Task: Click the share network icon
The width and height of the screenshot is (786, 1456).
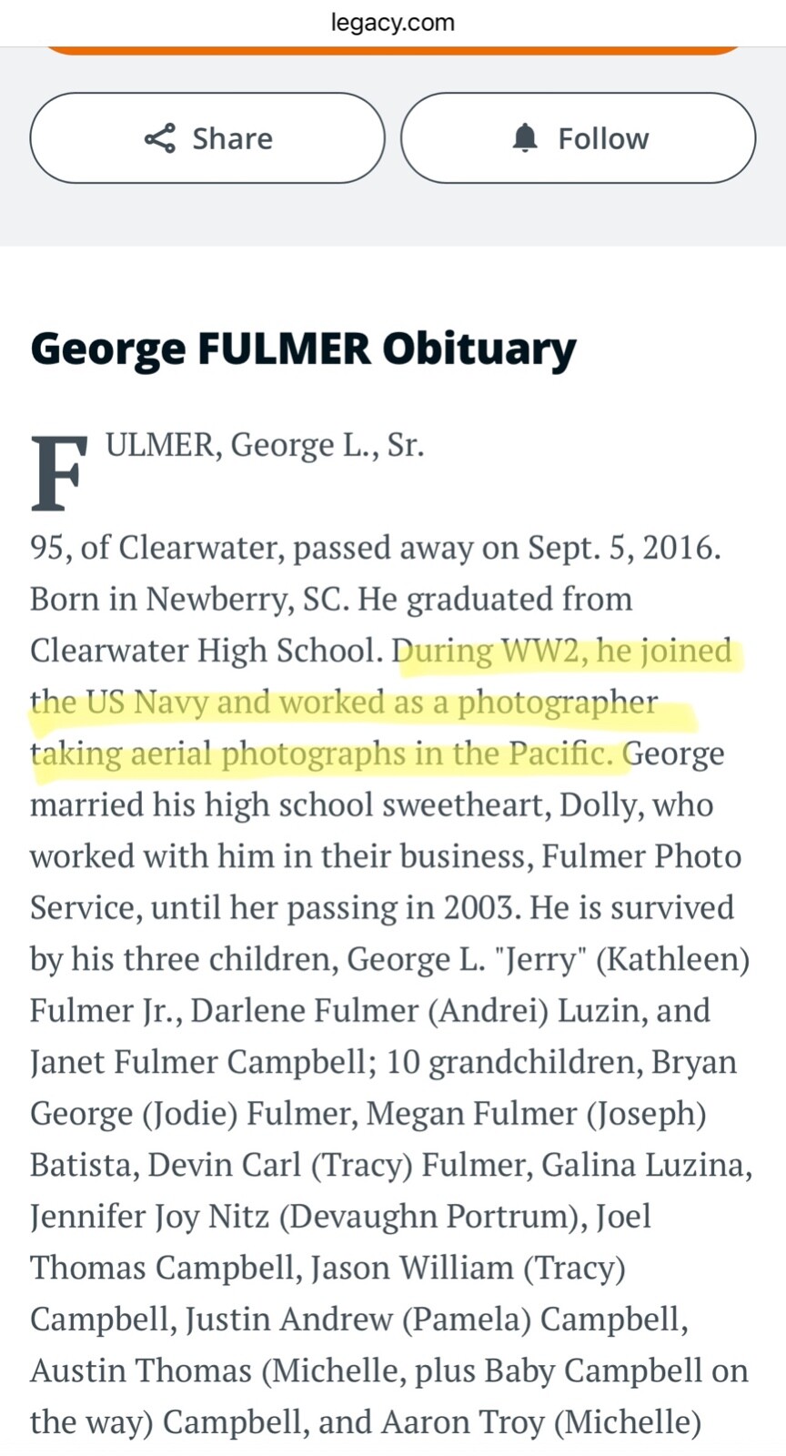Action: (160, 138)
